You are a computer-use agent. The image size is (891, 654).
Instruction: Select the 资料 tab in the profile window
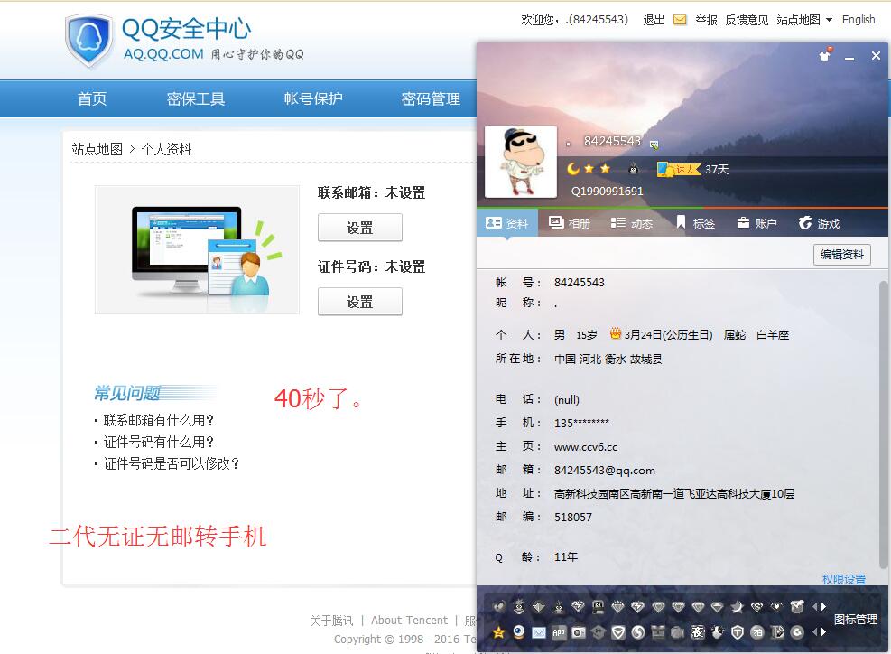coord(506,223)
